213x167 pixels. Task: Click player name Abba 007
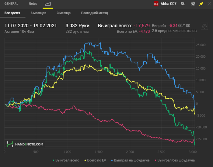[169, 4]
